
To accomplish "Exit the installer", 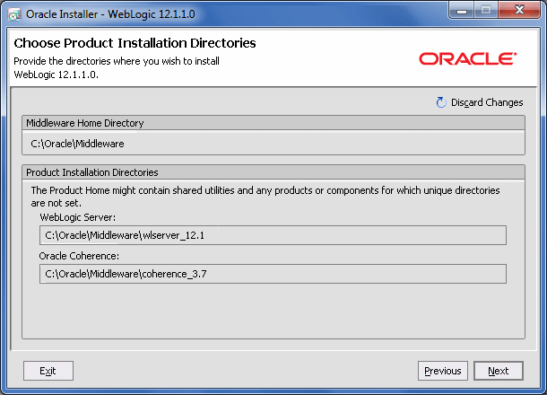I will tap(48, 371).
